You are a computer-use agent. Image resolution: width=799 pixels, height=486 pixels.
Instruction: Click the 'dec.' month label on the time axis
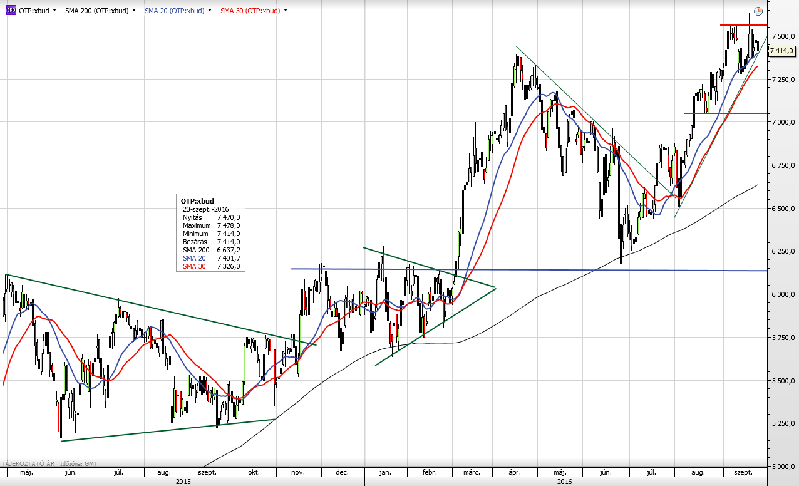point(343,472)
